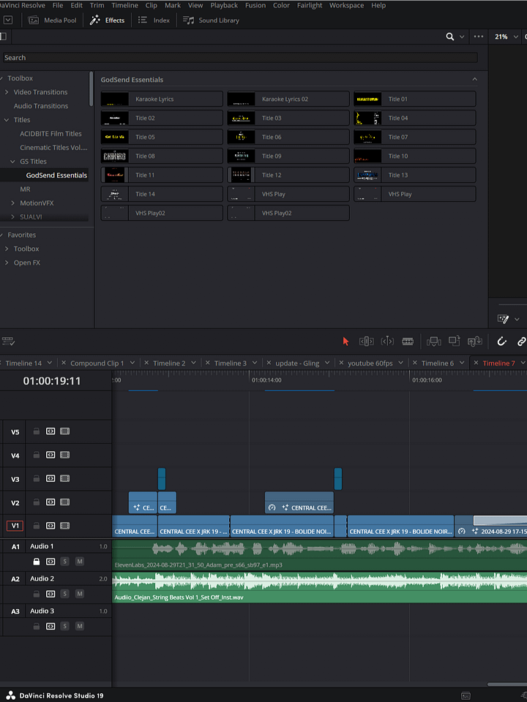Click the V1 destination control
527x702 pixels.
tap(15, 526)
